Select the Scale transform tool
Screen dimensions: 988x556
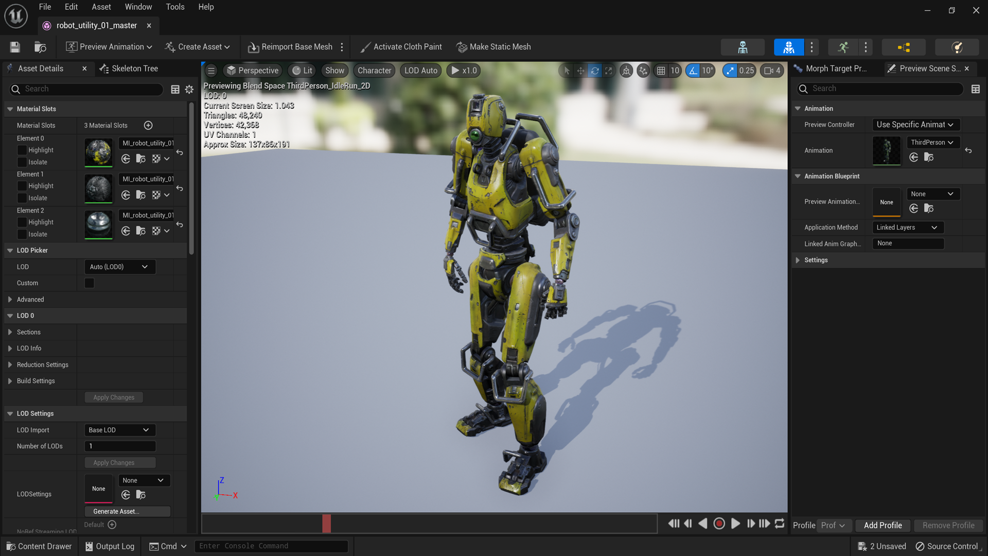[x=609, y=71]
